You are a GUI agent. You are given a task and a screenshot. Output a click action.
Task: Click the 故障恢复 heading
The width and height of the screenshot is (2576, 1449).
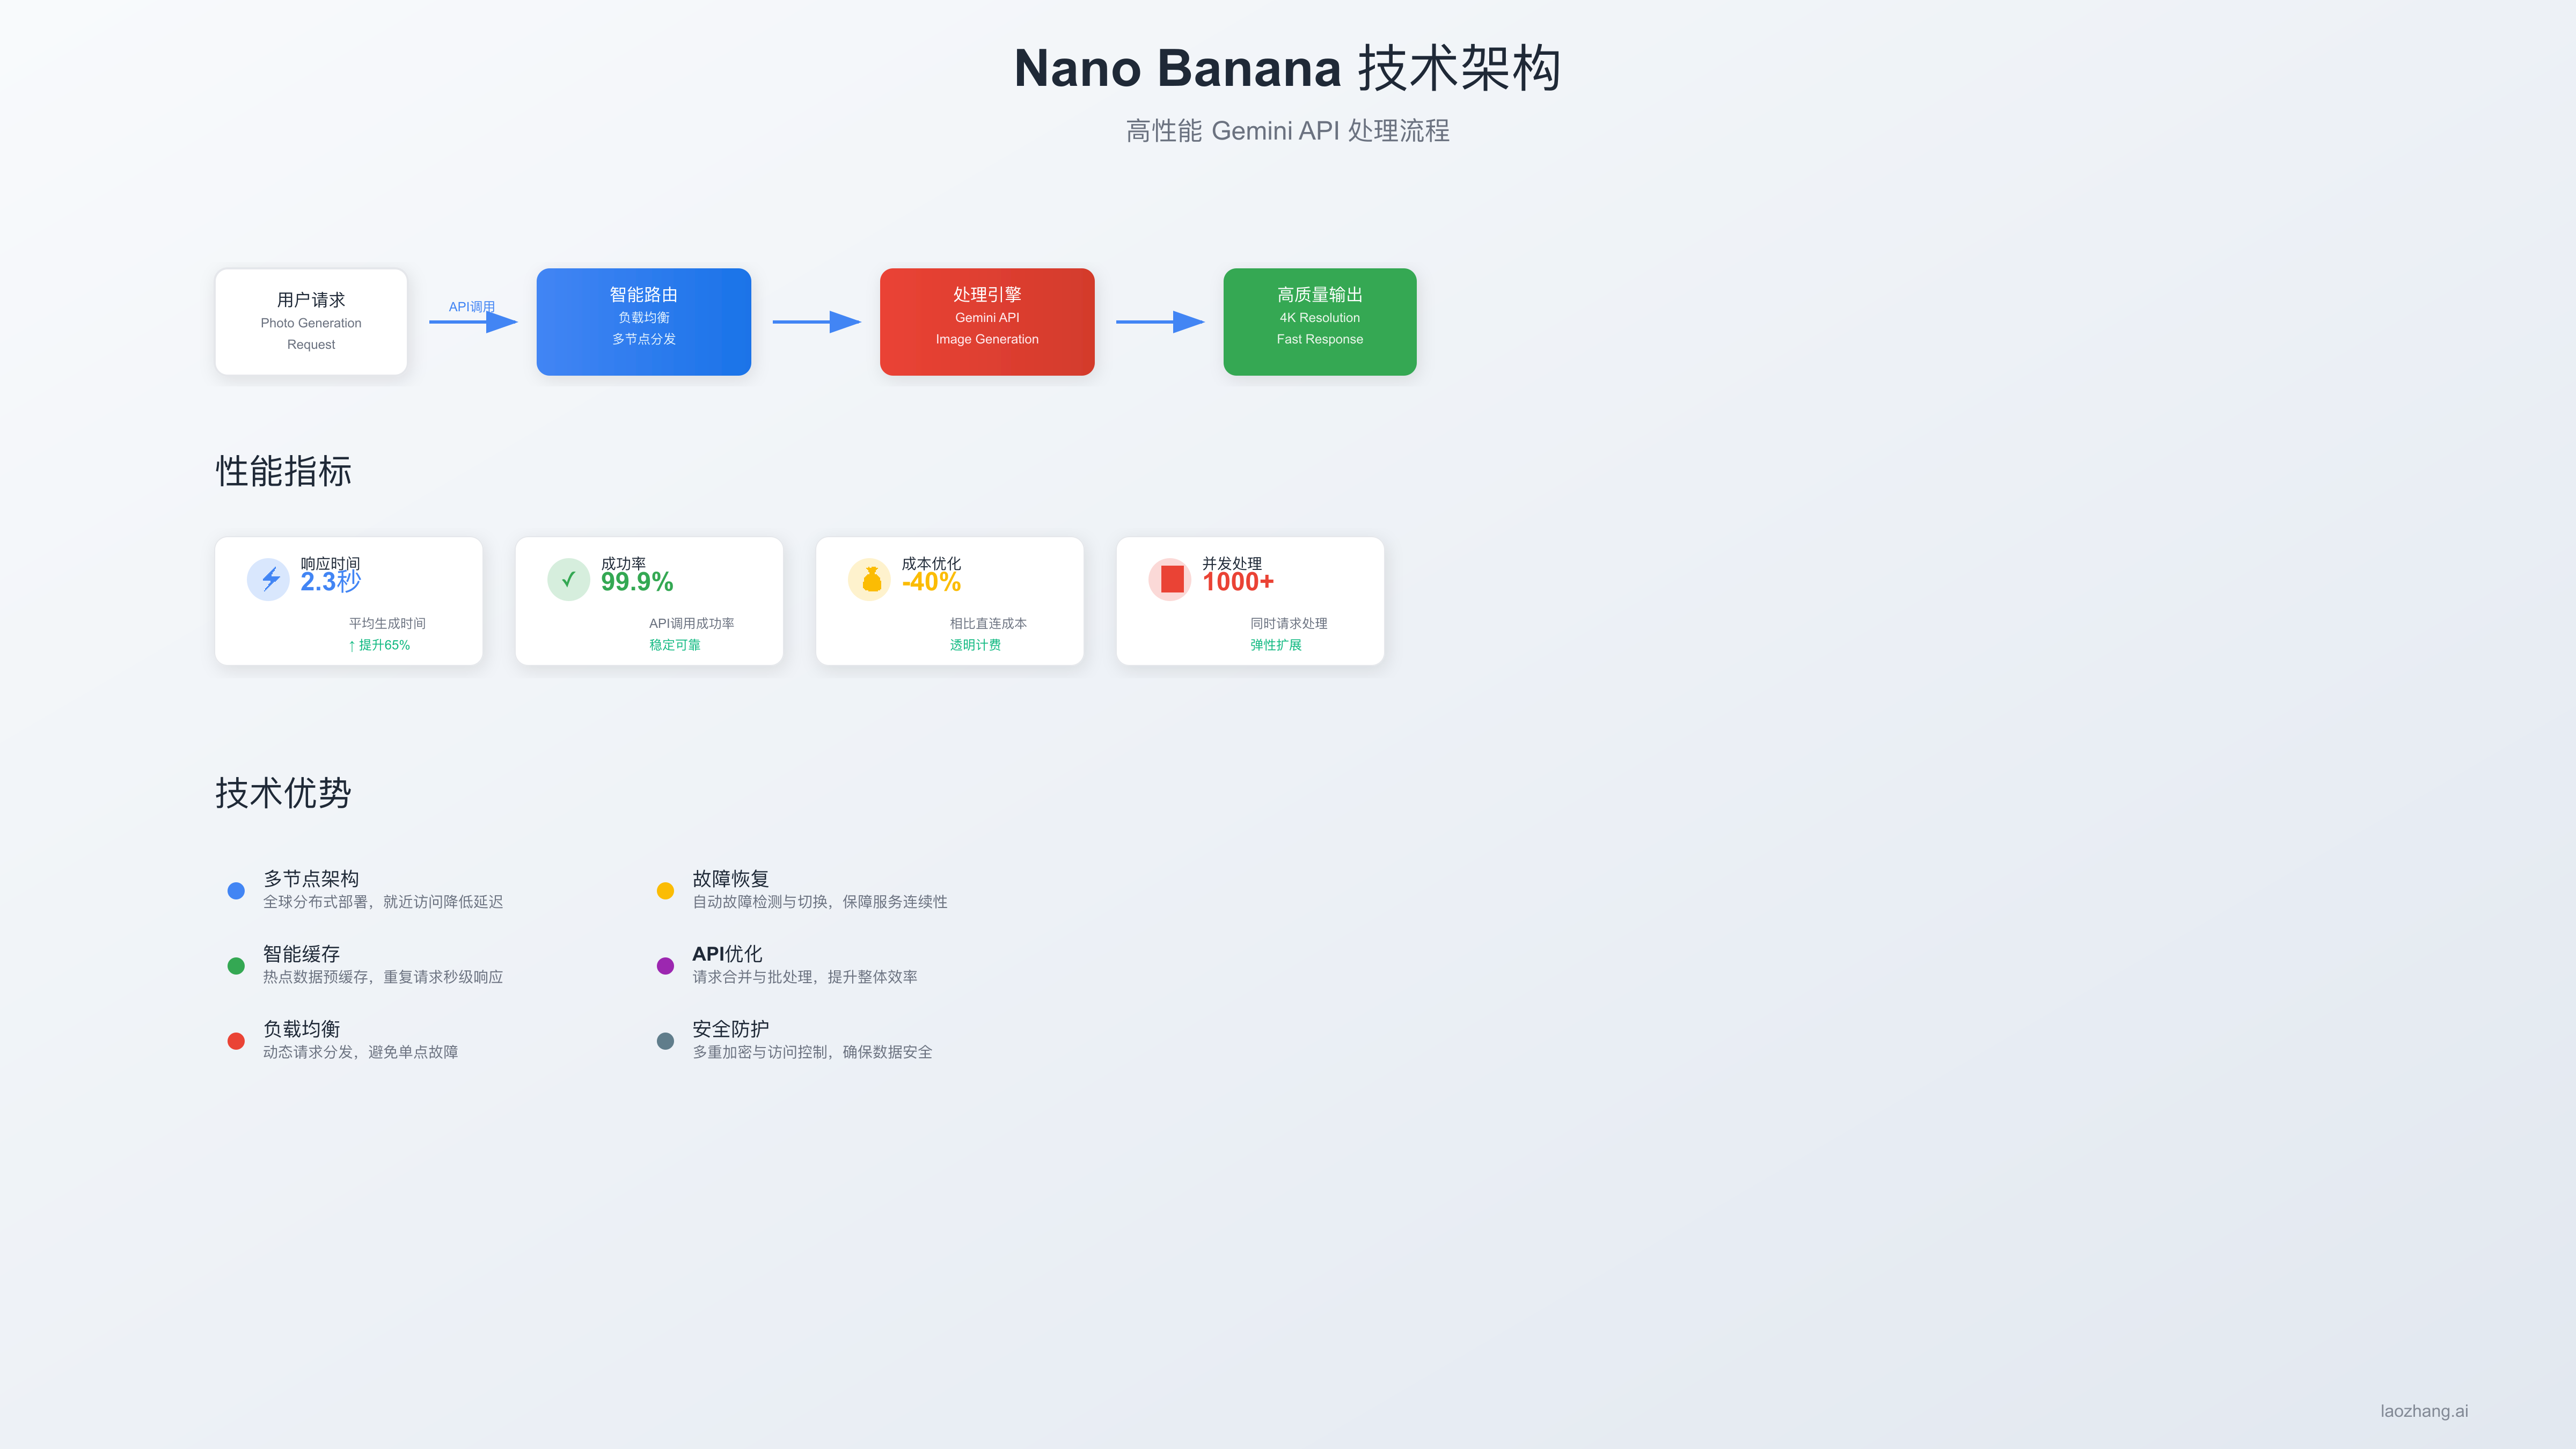coord(731,878)
